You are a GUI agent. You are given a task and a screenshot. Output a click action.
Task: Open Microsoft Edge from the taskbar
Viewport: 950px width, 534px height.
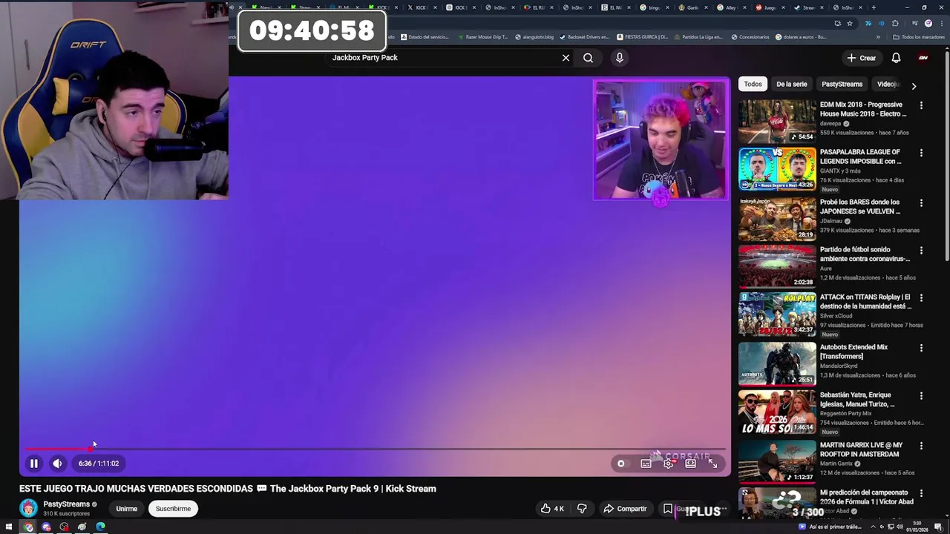100,527
